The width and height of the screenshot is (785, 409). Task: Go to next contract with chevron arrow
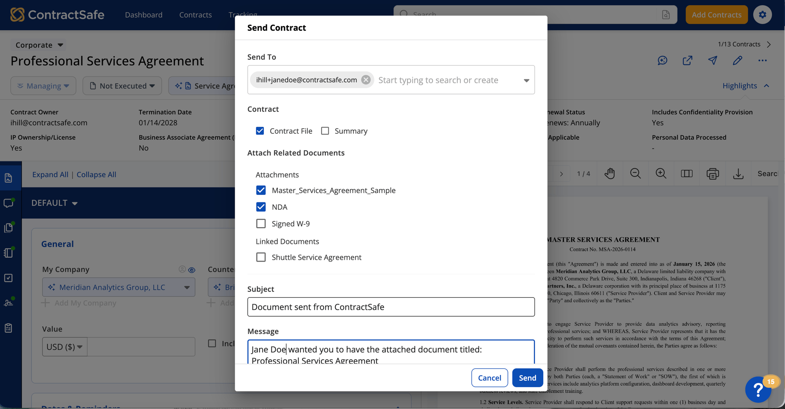coord(769,44)
